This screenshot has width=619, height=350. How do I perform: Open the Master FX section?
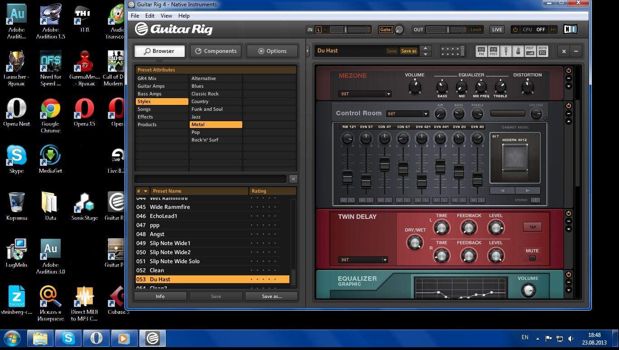point(542,51)
